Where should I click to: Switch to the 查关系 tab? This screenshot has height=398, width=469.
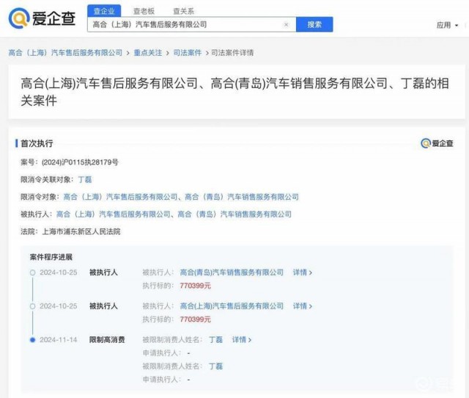[184, 12]
